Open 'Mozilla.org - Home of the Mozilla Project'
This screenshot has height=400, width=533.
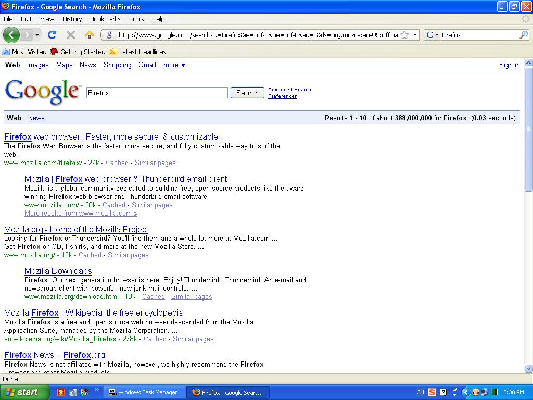coord(76,229)
